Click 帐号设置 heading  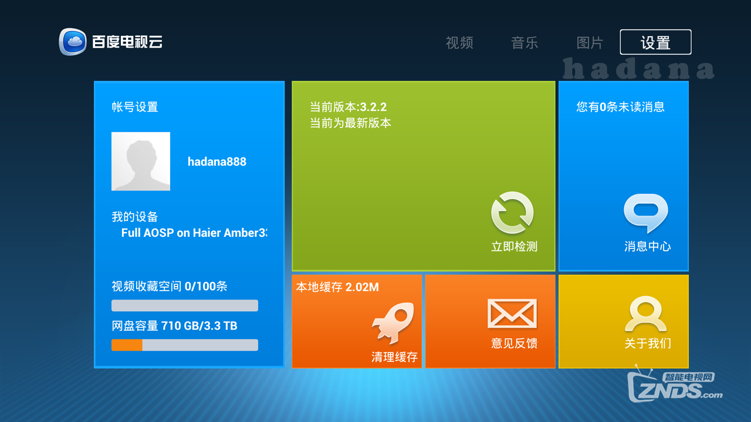(x=135, y=107)
